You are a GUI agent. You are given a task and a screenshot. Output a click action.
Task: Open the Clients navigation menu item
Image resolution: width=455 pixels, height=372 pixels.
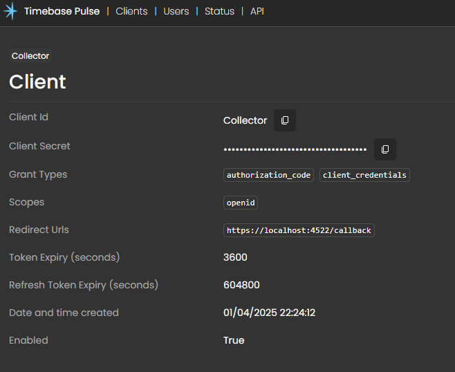pyautogui.click(x=131, y=12)
